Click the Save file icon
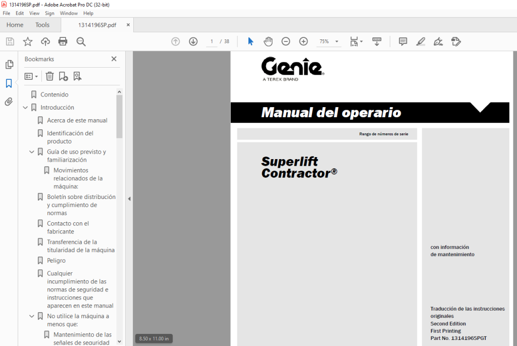Image resolution: width=517 pixels, height=346 pixels. point(10,41)
